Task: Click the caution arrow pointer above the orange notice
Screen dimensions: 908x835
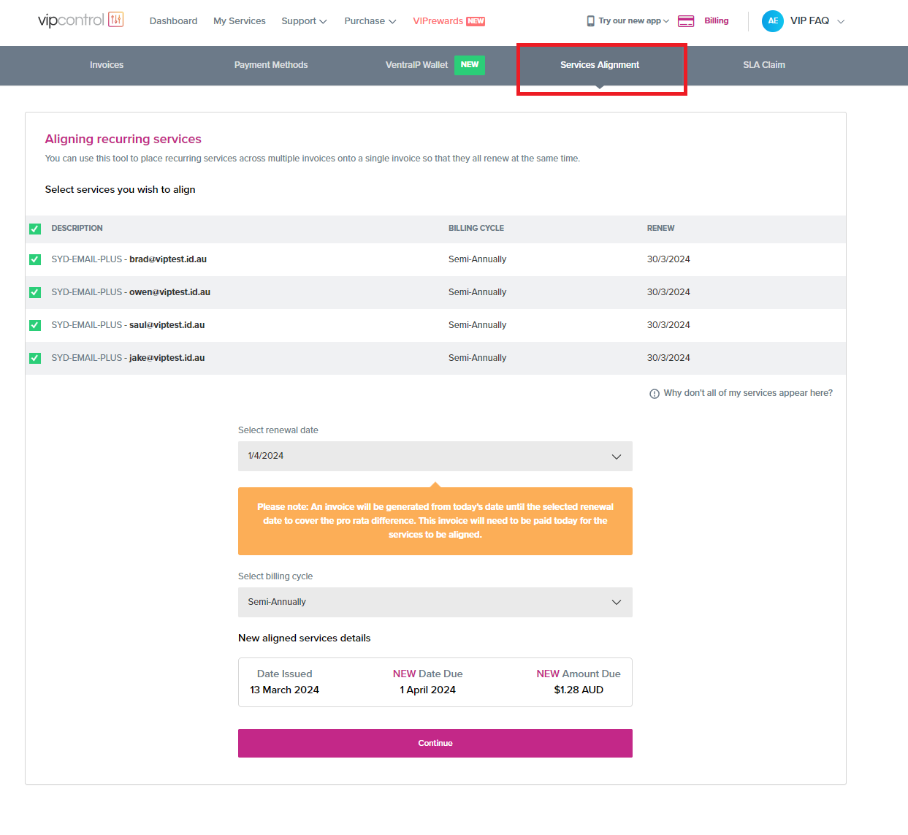Action: click(x=435, y=484)
